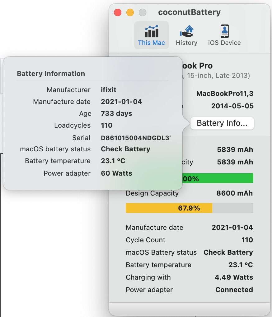Screen dimensions: 272x317
Task: Click main window Check Battery status value
Action: (x=228, y=252)
